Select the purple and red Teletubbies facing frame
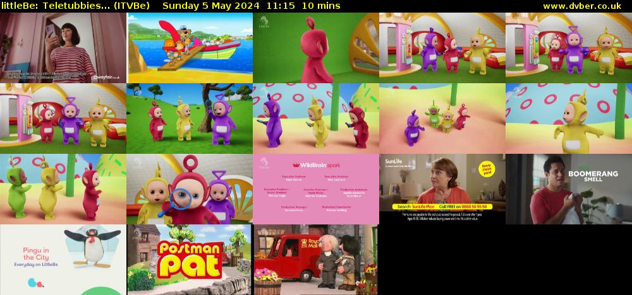 pyautogui.click(x=316, y=119)
